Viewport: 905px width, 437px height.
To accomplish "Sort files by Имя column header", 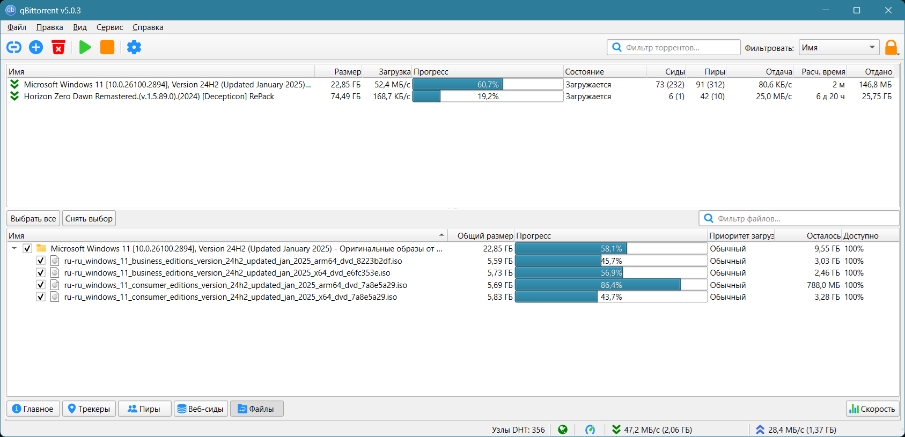I will (227, 236).
